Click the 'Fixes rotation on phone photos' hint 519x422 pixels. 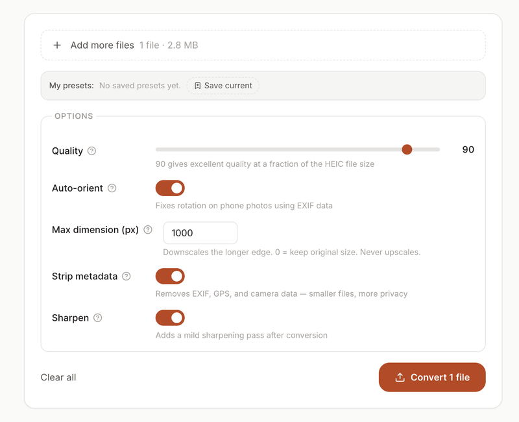pyautogui.click(x=244, y=206)
